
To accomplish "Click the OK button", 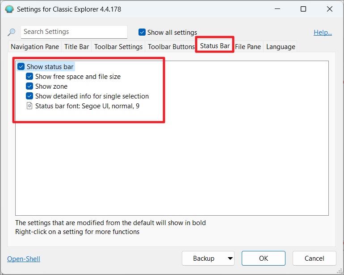I will (x=264, y=259).
